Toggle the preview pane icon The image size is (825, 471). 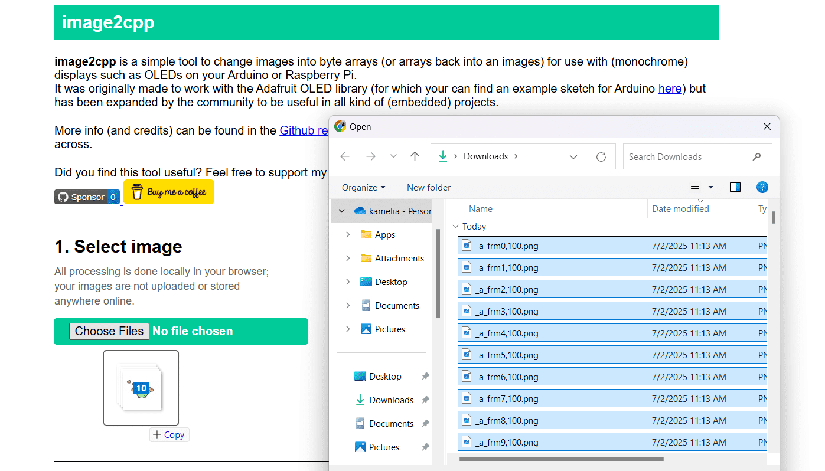[735, 187]
